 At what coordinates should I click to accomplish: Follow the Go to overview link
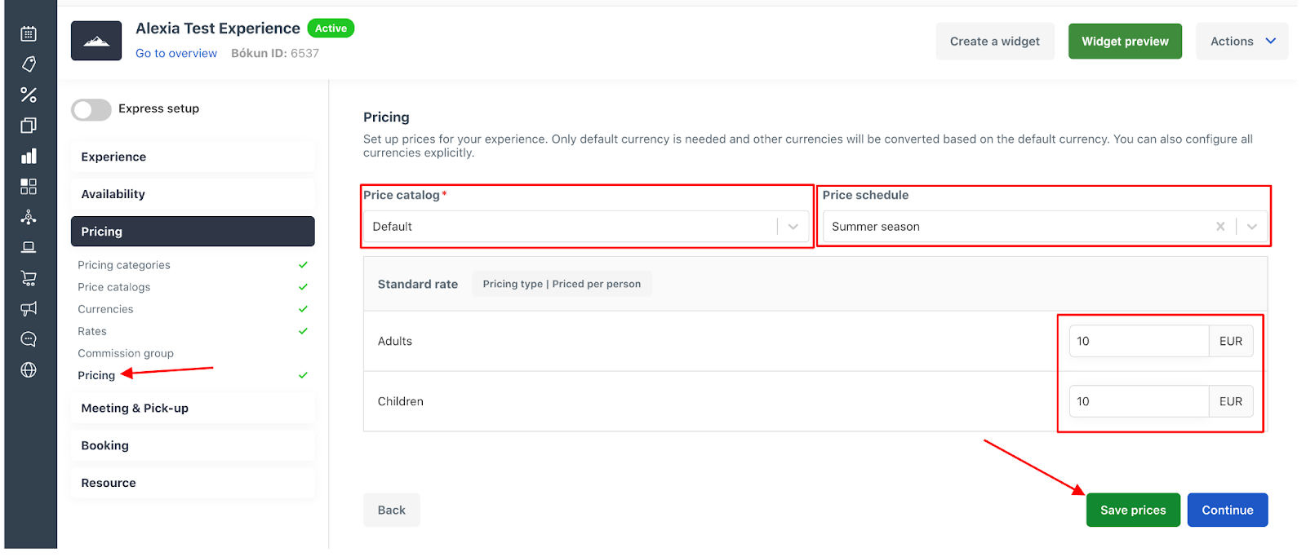pos(176,53)
